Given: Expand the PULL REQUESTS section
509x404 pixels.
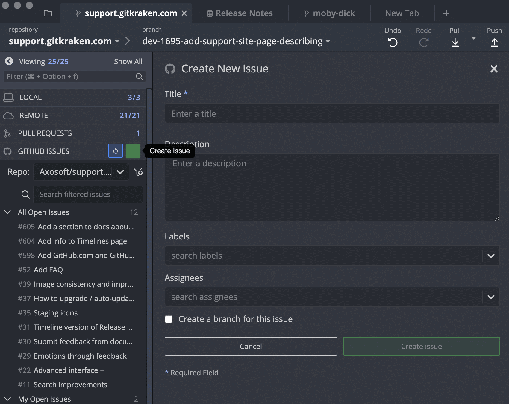Looking at the screenshot, I should (x=73, y=133).
